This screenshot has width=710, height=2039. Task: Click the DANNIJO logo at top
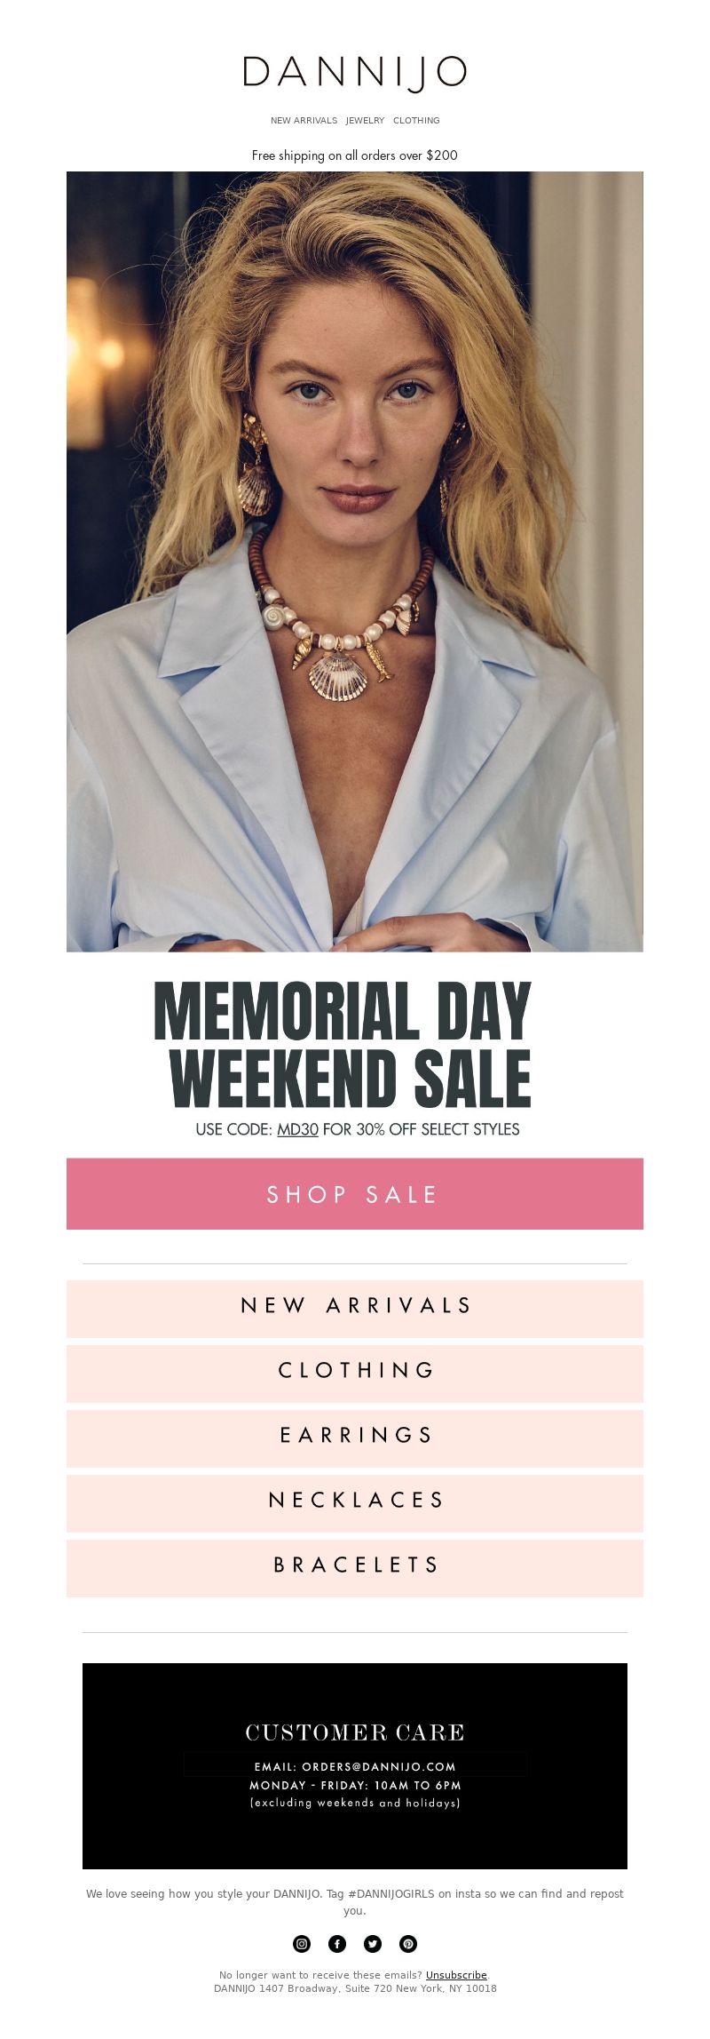pyautogui.click(x=355, y=73)
